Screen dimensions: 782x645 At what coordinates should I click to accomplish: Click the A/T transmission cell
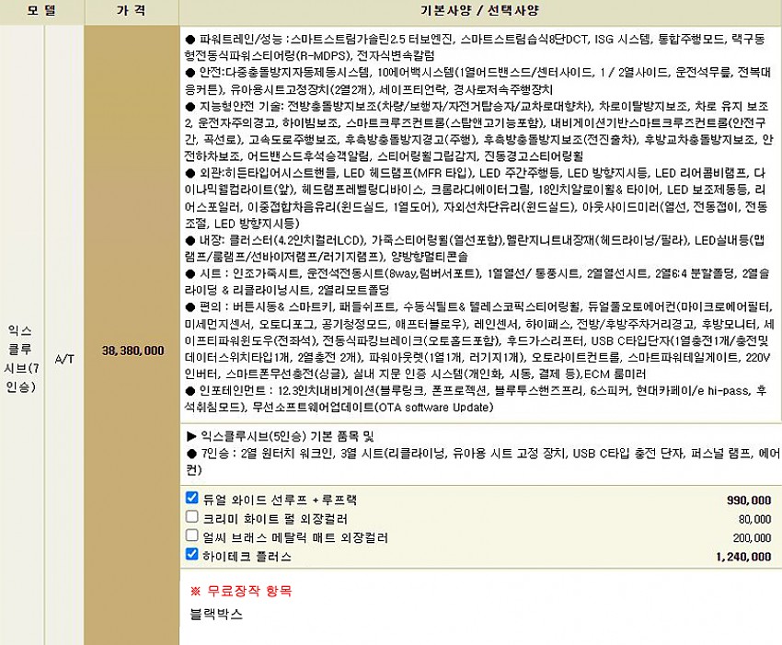point(64,358)
